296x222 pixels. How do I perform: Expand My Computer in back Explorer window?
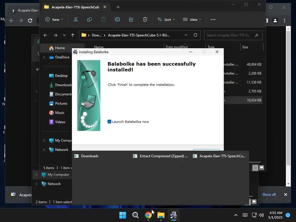click(x=37, y=175)
